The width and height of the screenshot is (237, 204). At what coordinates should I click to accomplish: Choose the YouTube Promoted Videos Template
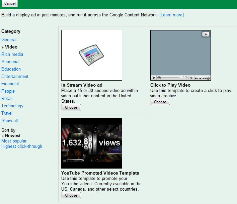coord(71,195)
